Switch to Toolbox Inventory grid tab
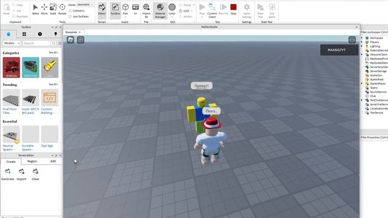The image size is (388, 218). point(24,34)
